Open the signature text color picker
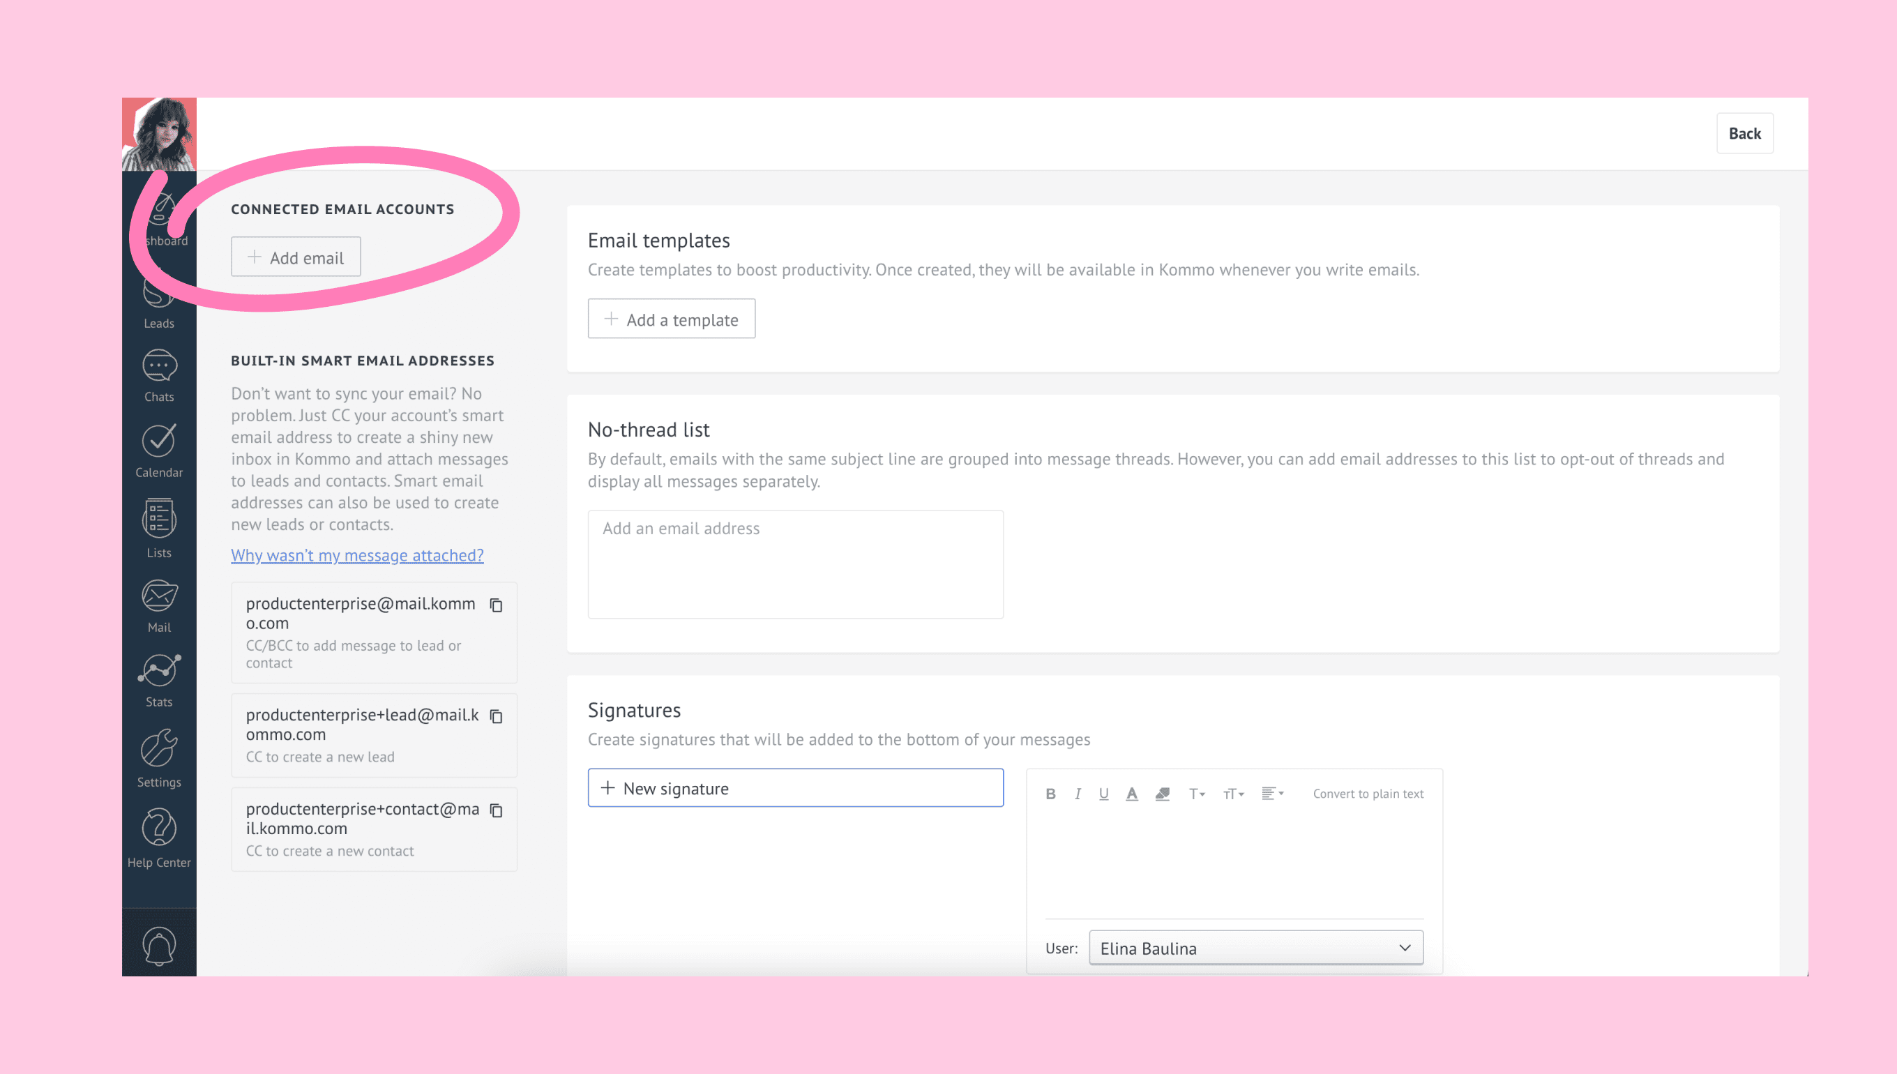 [x=1131, y=794]
